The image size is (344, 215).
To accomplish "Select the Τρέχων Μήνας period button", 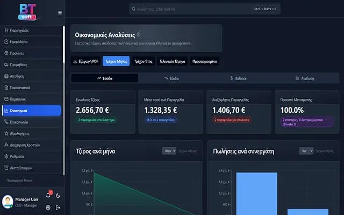I will [116, 61].
